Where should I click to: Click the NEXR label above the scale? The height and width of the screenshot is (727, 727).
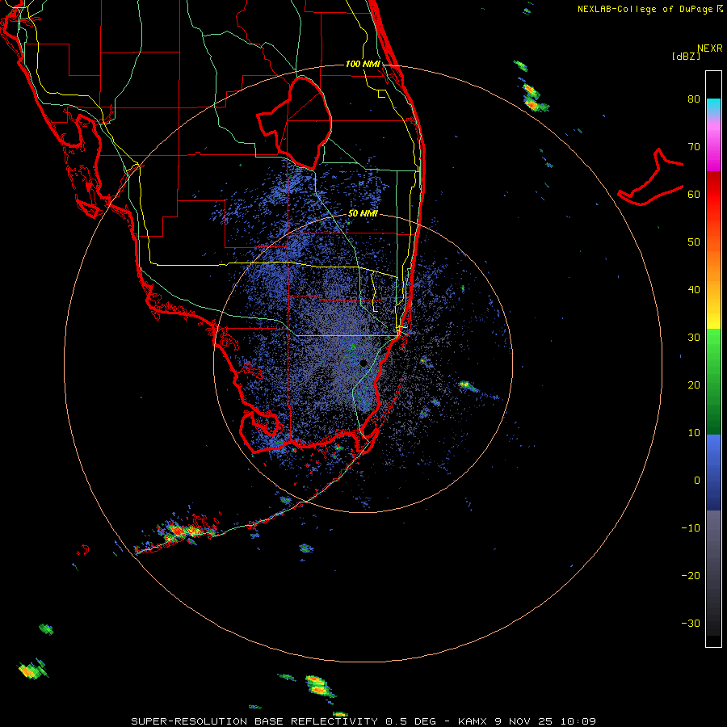pyautogui.click(x=710, y=48)
